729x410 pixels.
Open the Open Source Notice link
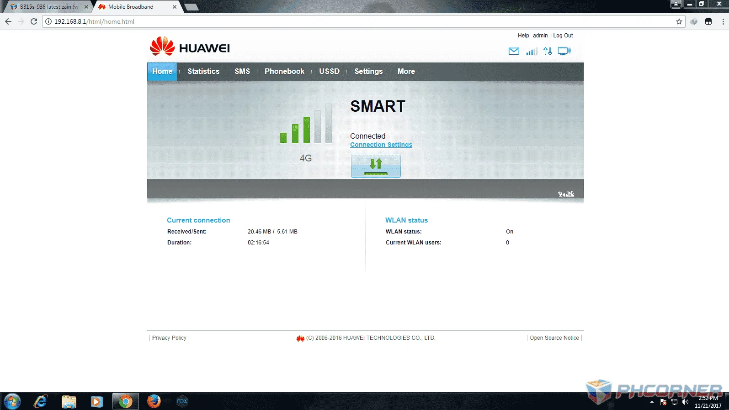pos(554,338)
